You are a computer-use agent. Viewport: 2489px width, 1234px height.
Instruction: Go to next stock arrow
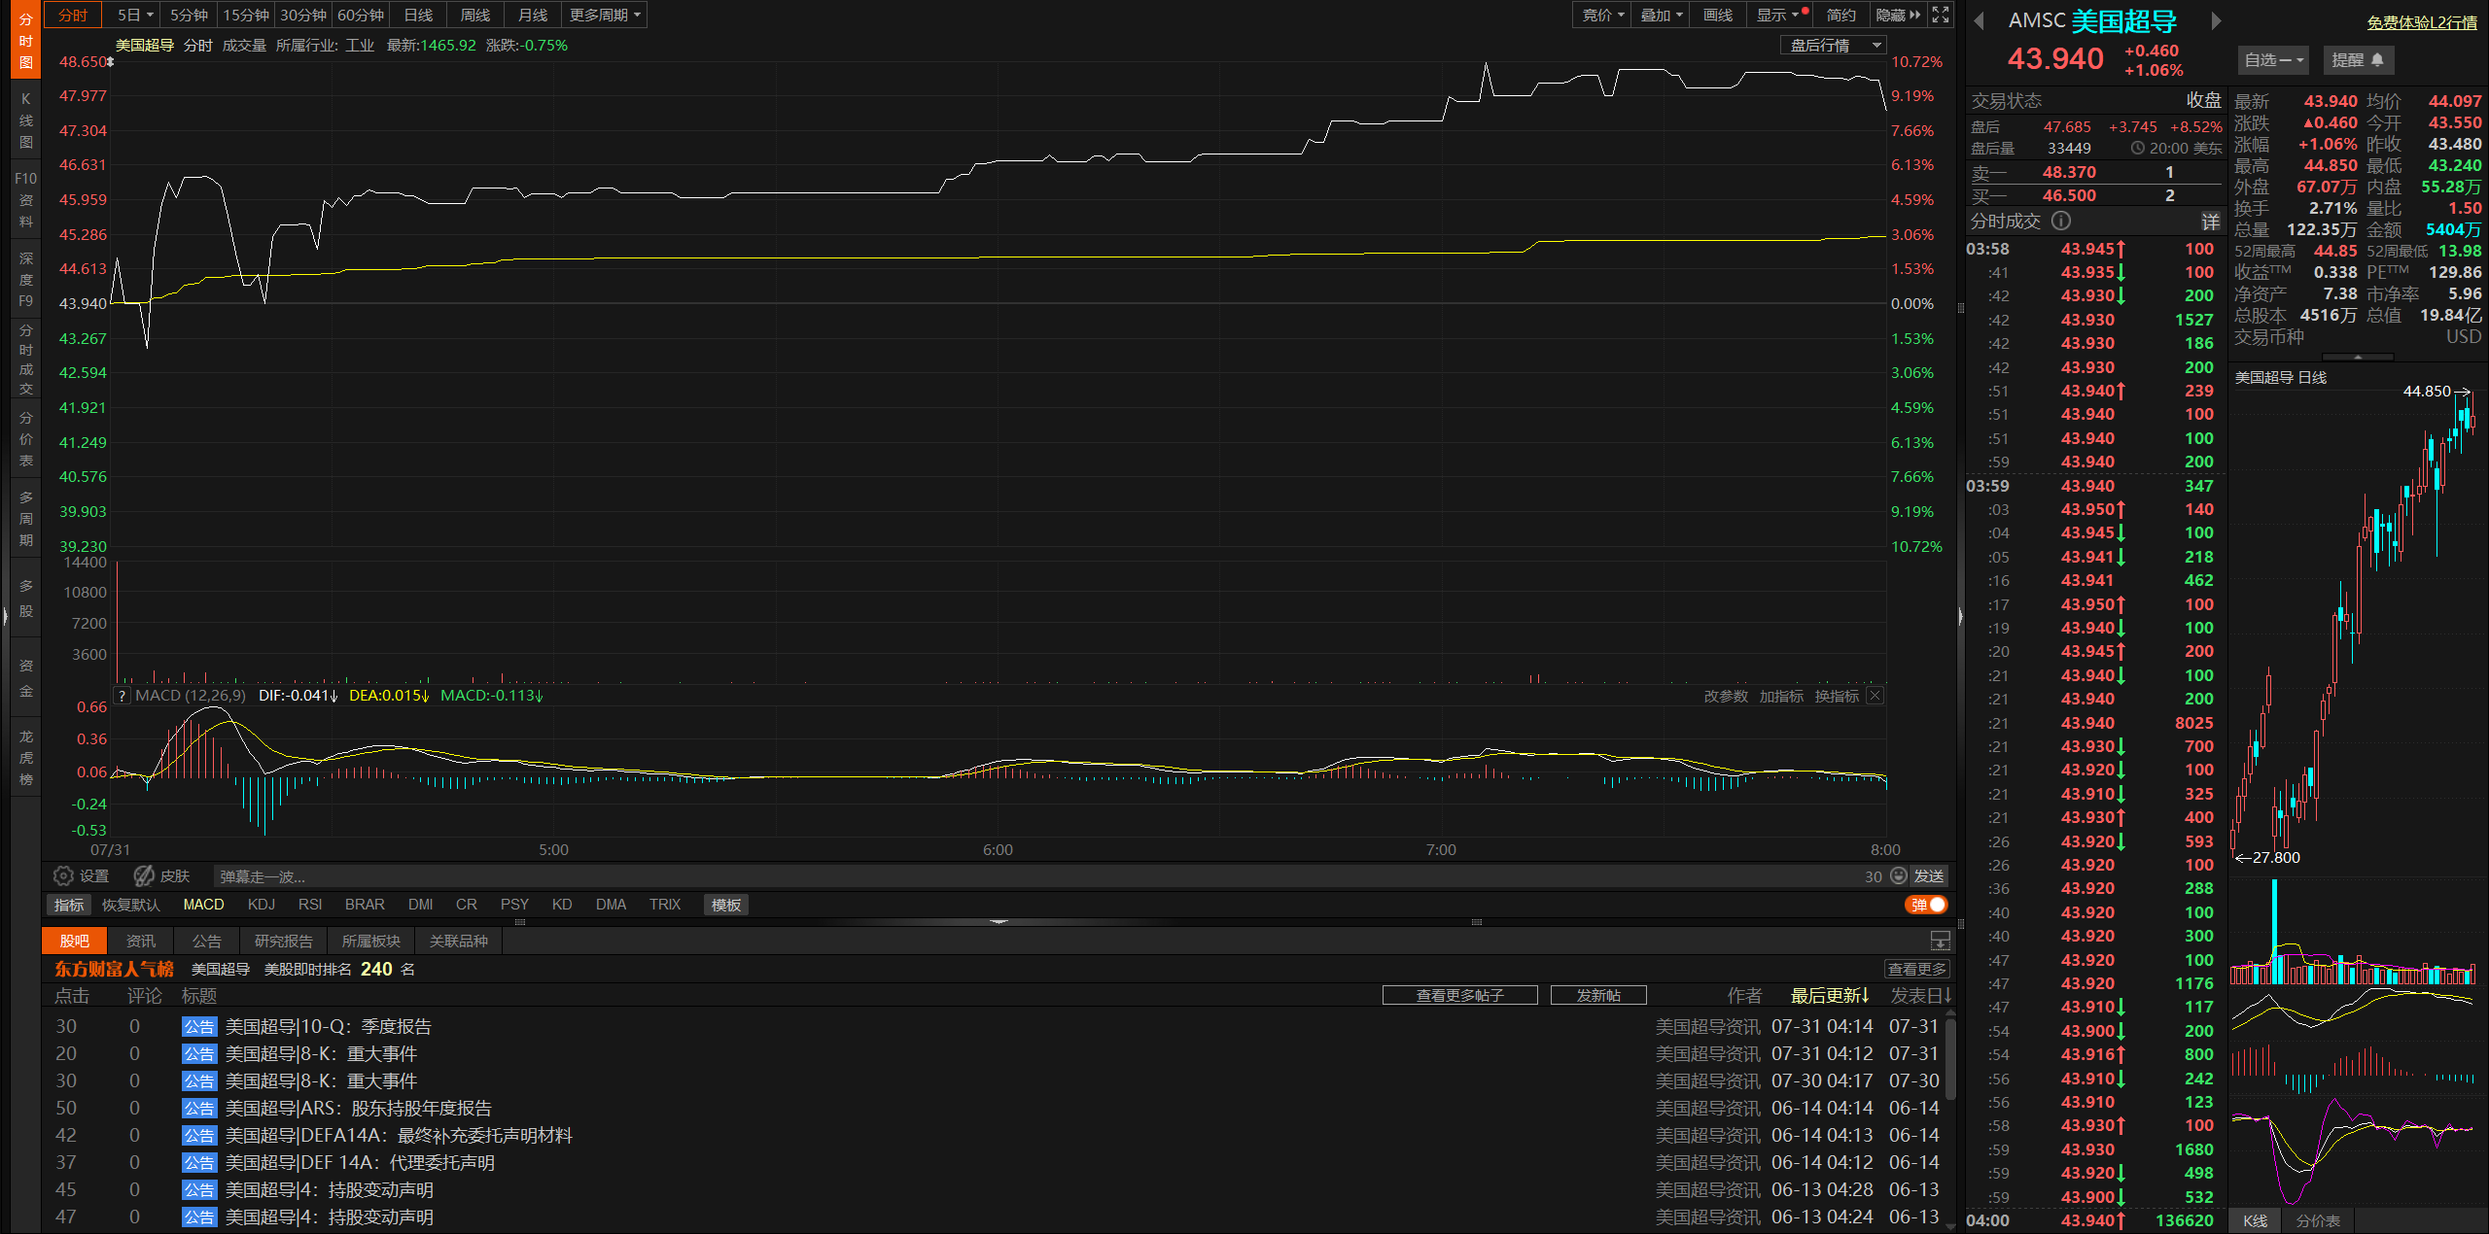[x=2216, y=20]
